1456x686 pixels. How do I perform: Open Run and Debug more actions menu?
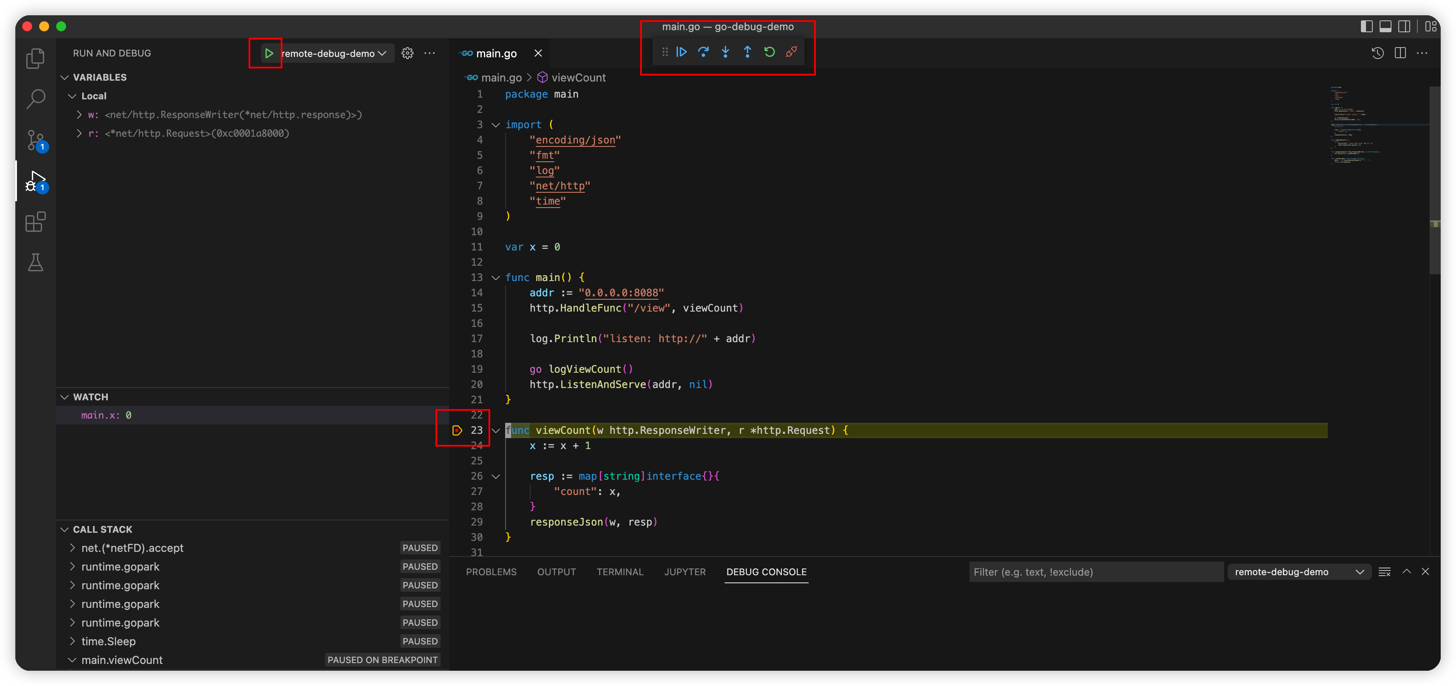pos(430,53)
